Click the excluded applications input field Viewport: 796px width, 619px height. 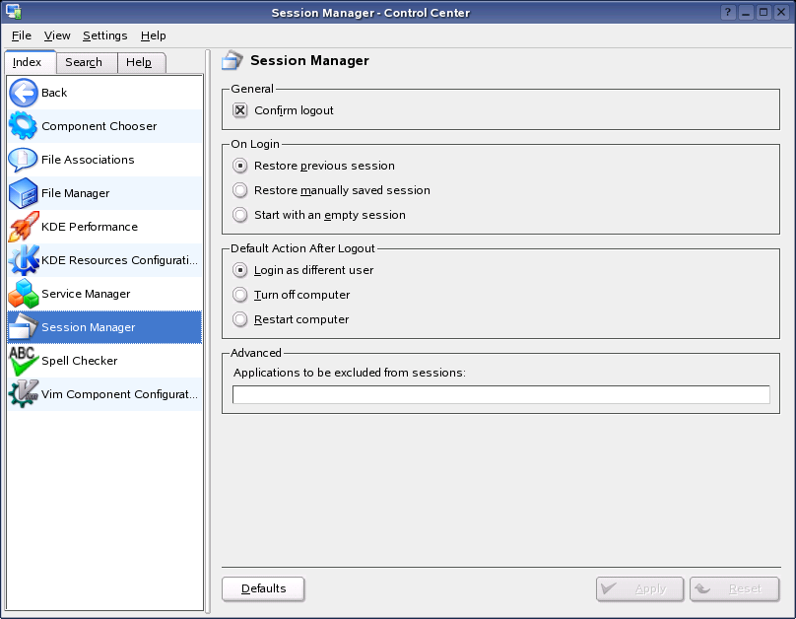tap(501, 394)
